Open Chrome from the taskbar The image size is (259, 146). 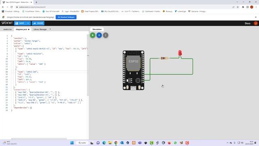(116, 143)
